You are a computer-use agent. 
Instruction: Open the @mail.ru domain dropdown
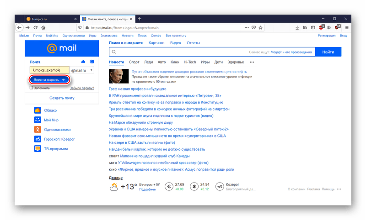tap(82, 70)
